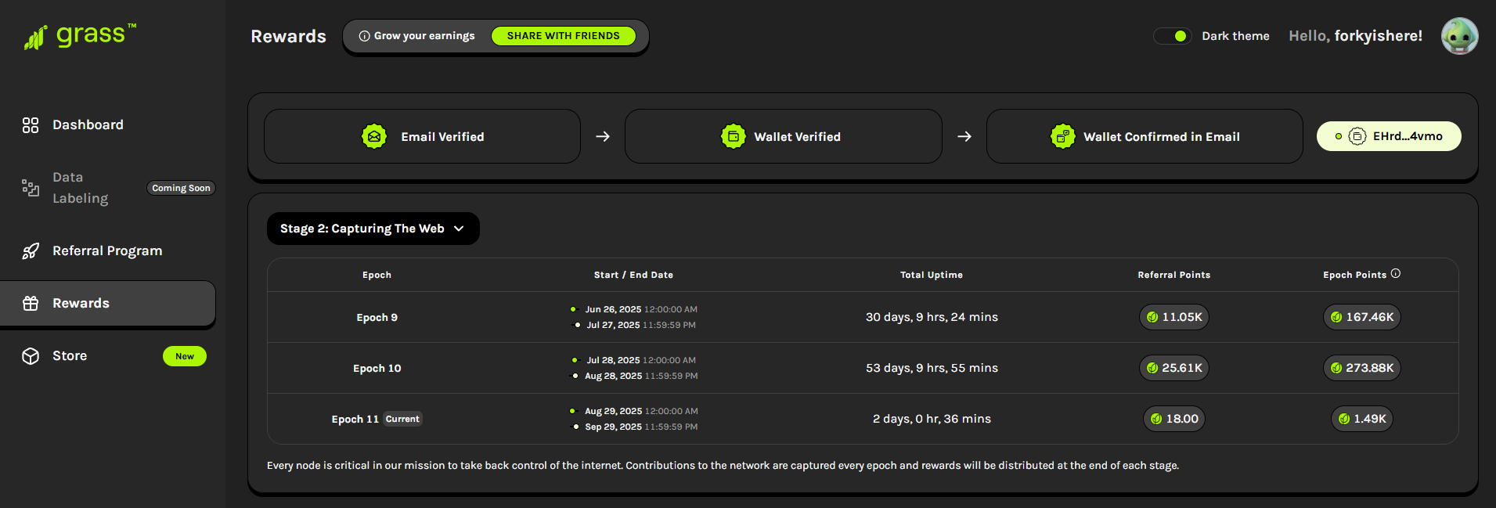Click the 273.88K epoch points value
The image size is (1496, 508).
pos(1370,368)
